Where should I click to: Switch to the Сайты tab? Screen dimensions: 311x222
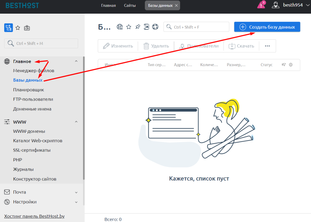pyautogui.click(x=130, y=5)
